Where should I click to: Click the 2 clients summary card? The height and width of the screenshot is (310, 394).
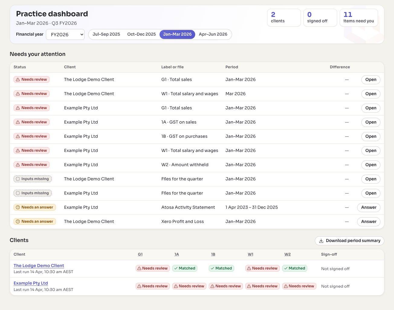point(284,18)
